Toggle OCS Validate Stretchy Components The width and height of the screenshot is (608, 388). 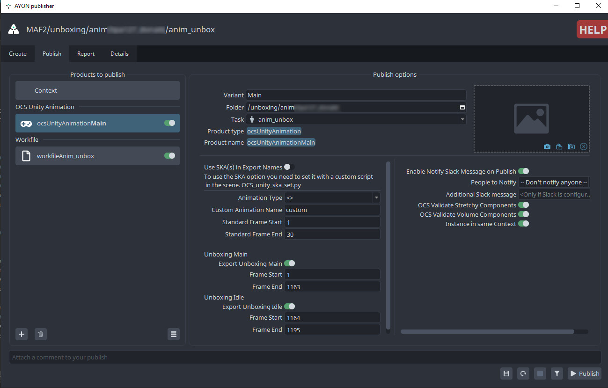tap(524, 205)
